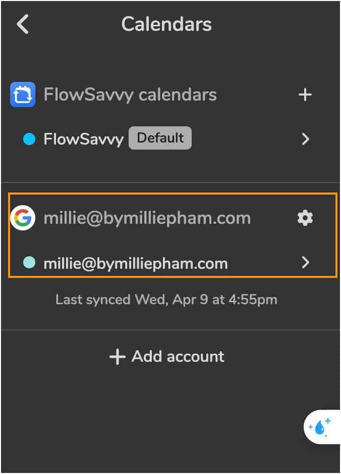Click the Calendars page title
341x474 pixels.
(166, 24)
